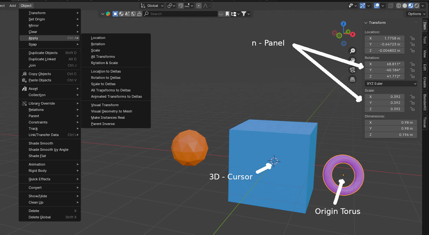Click the asset bookmark filter icon
The width and height of the screenshot is (429, 235).
227,14
